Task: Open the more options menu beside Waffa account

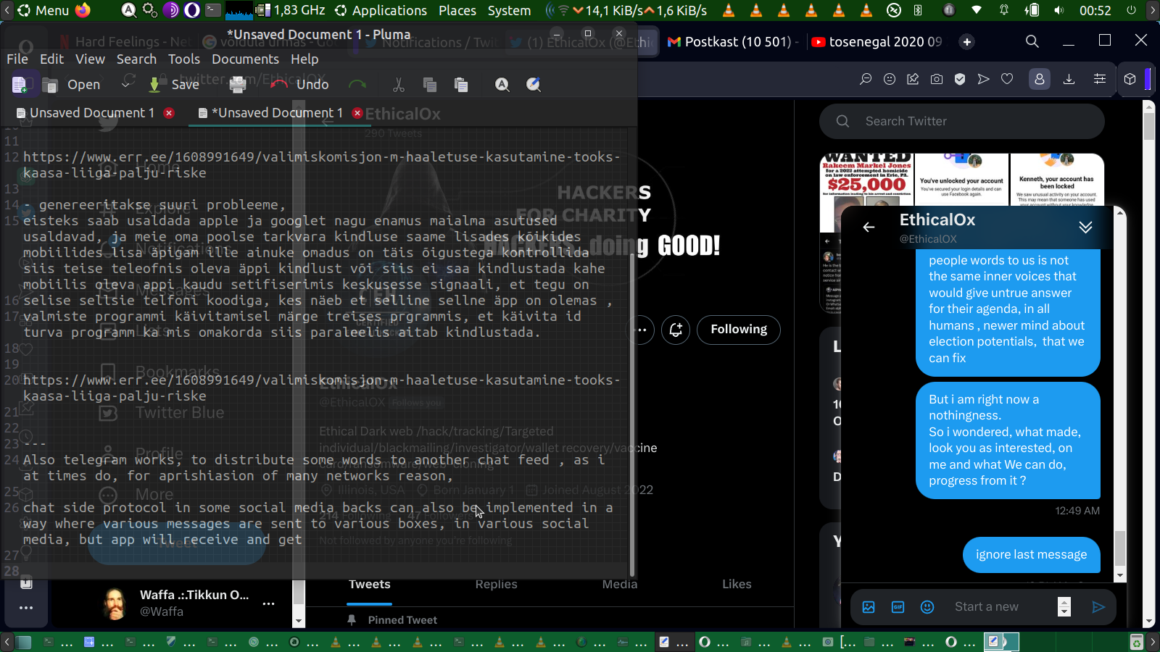Action: (x=268, y=603)
